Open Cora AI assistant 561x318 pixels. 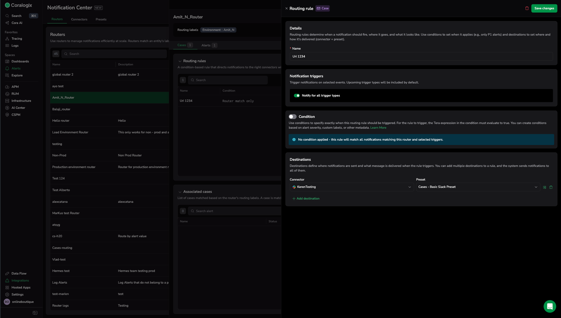[x=17, y=23]
